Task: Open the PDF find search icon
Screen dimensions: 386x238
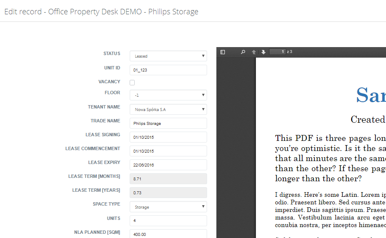Action: point(243,52)
